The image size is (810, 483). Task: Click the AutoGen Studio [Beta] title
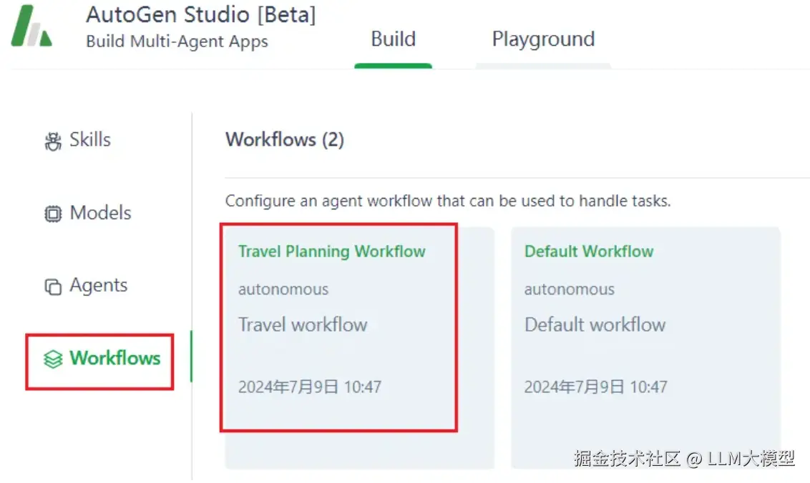pyautogui.click(x=201, y=14)
